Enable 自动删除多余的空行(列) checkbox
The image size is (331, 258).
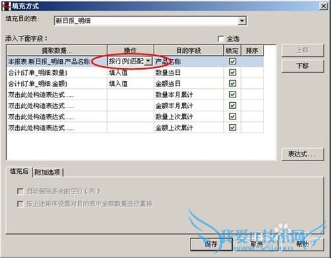[x=21, y=191]
